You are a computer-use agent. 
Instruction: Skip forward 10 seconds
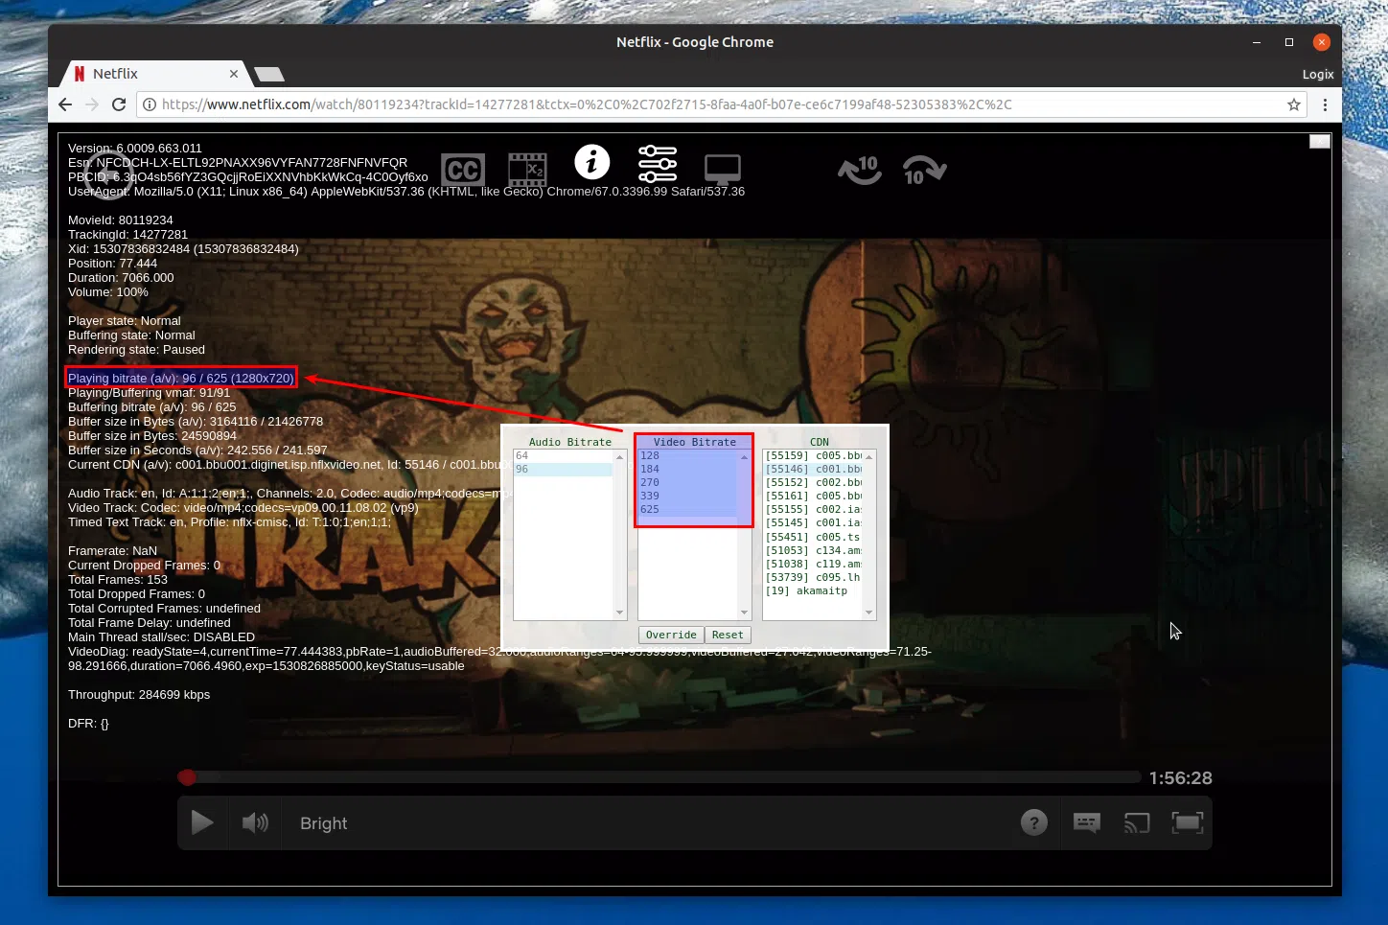(x=923, y=170)
